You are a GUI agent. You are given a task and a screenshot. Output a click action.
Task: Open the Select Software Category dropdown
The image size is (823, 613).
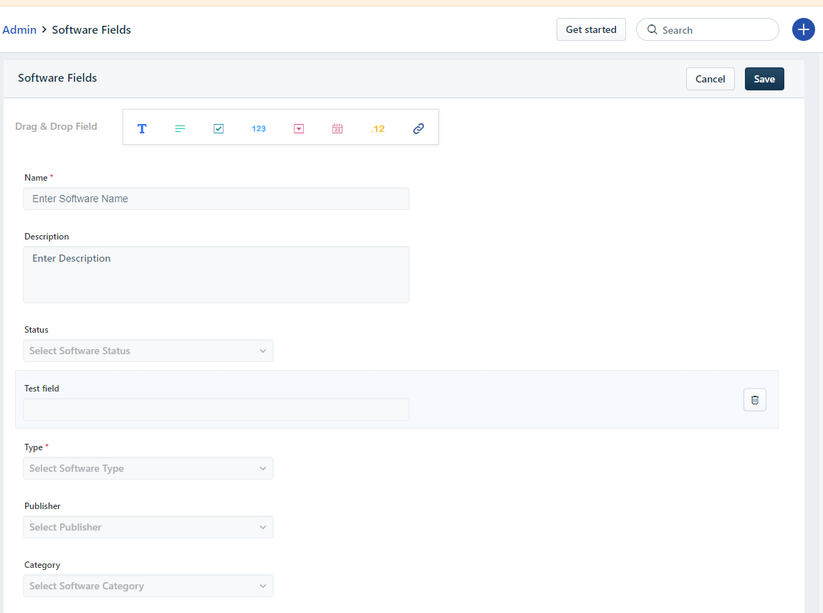[x=148, y=586]
